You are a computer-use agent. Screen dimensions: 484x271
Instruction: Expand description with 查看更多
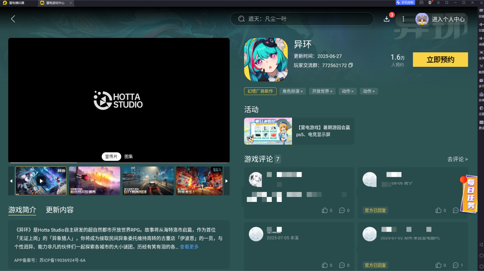tap(189, 247)
